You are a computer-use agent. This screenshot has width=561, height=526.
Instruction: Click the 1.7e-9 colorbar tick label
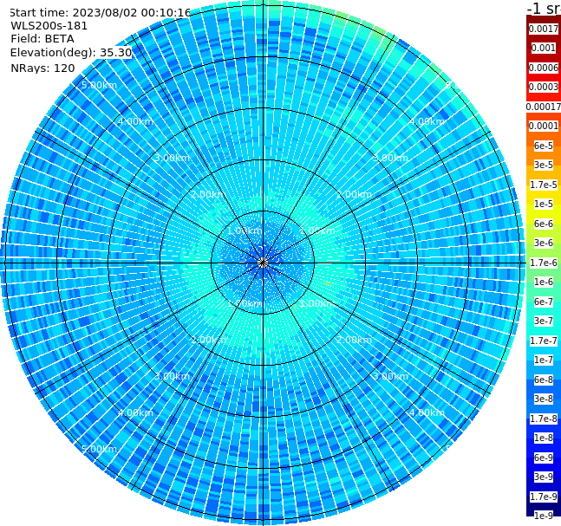[544, 497]
